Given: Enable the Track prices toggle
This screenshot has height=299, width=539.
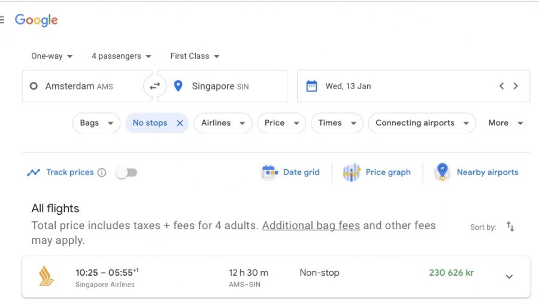Looking at the screenshot, I should click(x=126, y=173).
